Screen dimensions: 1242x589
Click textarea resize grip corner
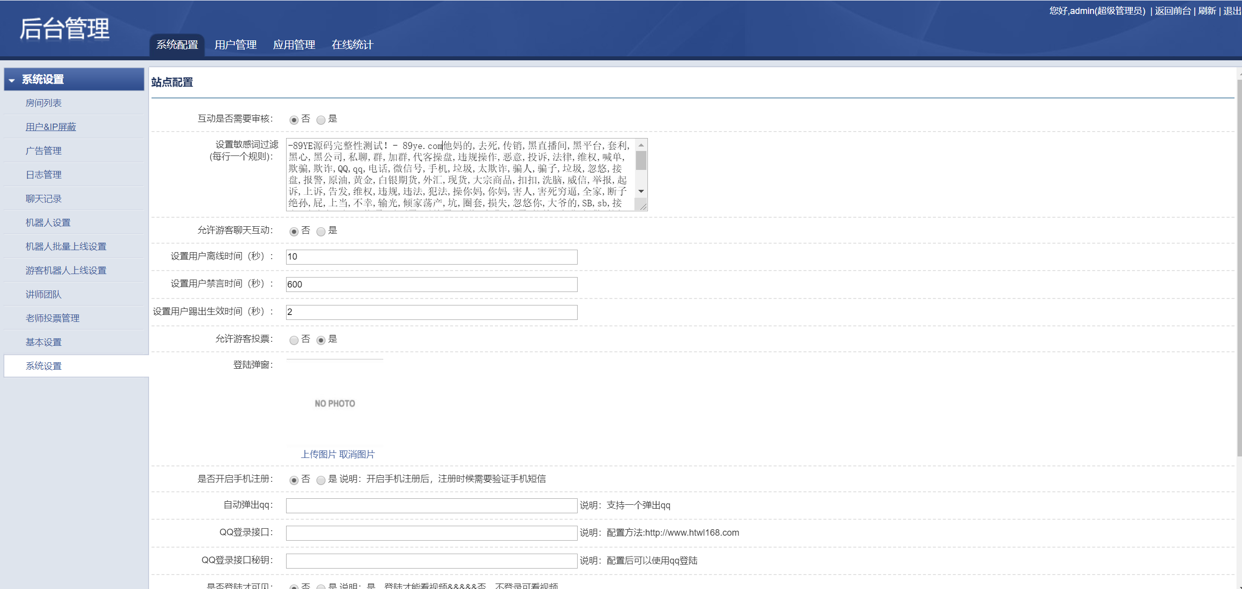[x=643, y=206]
